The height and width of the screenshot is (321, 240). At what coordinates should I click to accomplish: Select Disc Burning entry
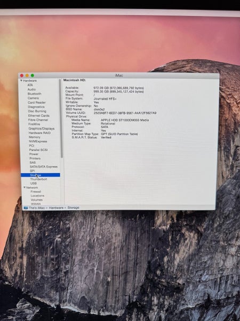coord(37,111)
